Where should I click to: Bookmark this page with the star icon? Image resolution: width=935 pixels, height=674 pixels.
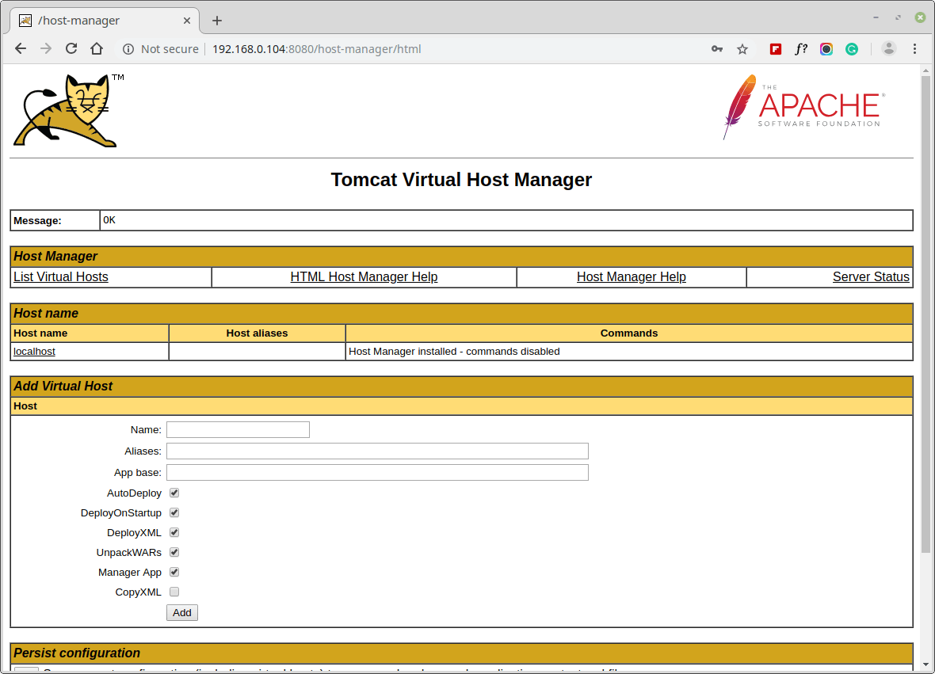[742, 49]
